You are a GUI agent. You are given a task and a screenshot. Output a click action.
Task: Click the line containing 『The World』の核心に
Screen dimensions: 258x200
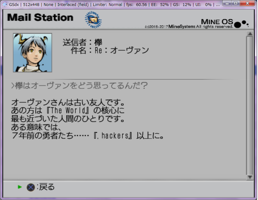click(68, 111)
